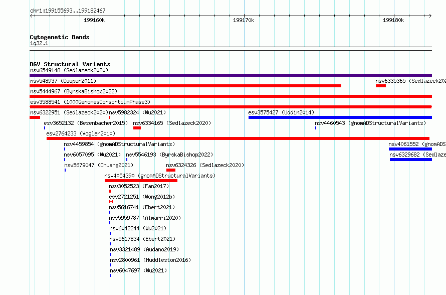Open nsv6324326 (Sedlazeck2020) label
The image size is (446, 295).
205,165
